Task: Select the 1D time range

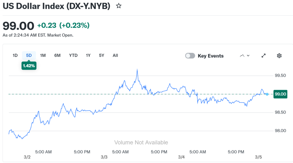Action: click(15, 55)
